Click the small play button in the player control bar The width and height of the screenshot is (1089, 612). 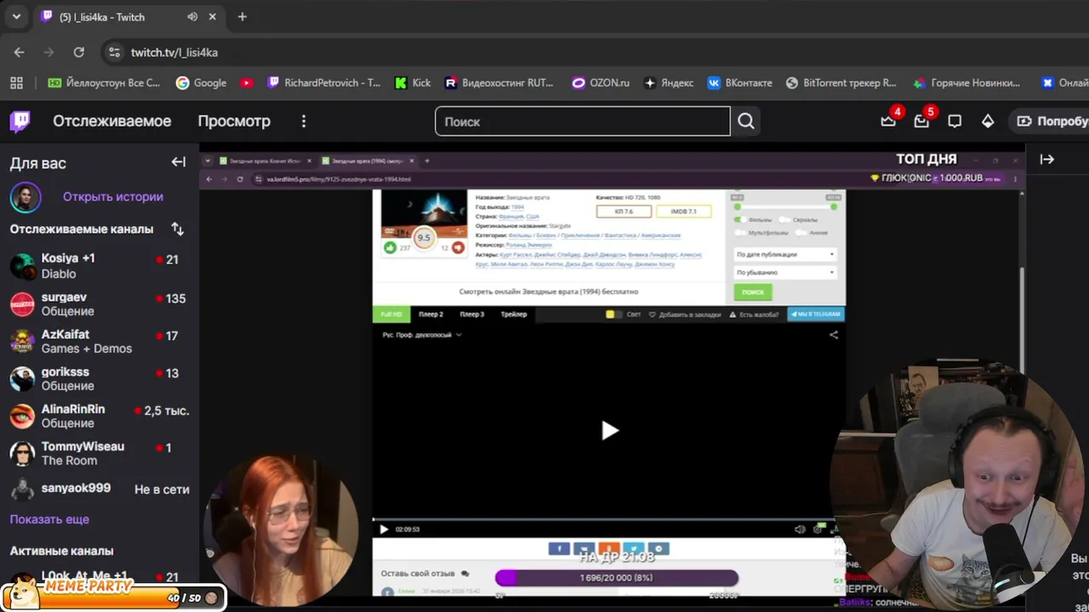384,529
